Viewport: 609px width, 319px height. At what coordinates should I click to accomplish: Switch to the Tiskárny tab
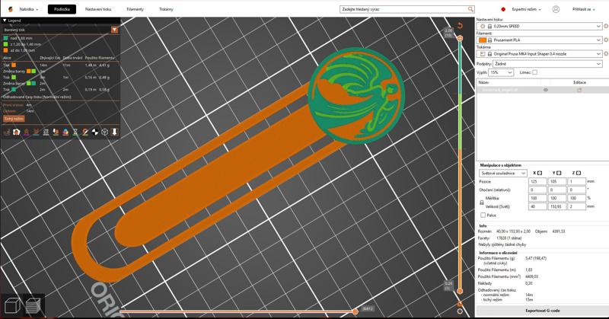click(x=166, y=9)
